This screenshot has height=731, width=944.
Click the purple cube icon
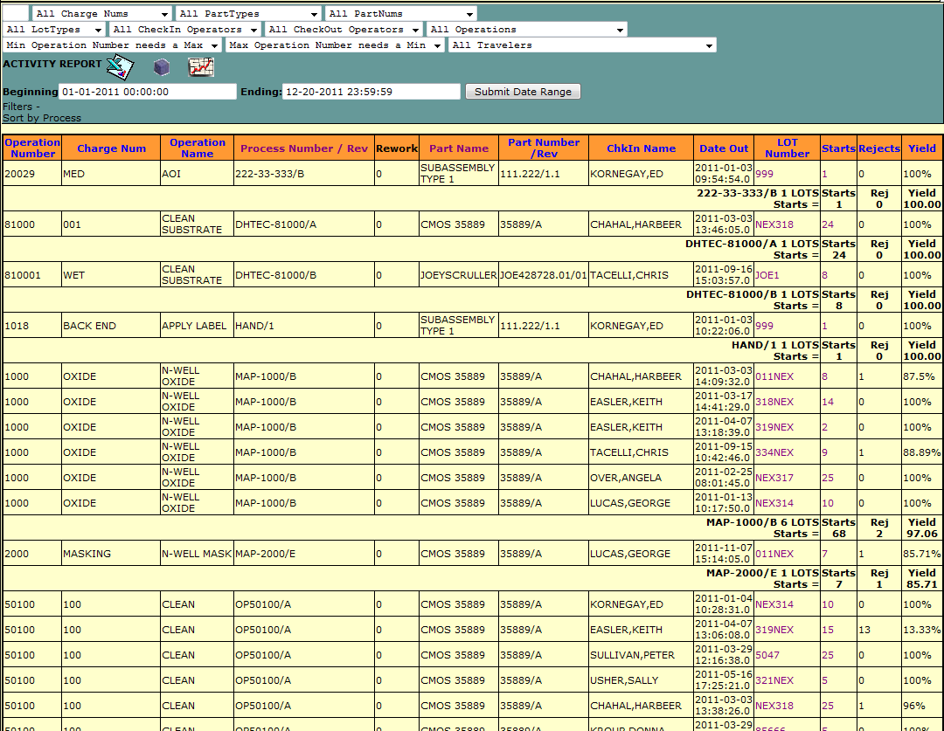[x=162, y=66]
